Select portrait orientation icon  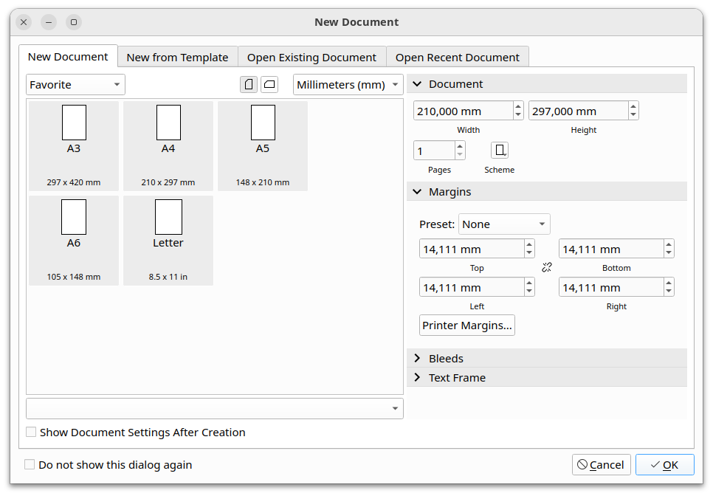coord(249,84)
